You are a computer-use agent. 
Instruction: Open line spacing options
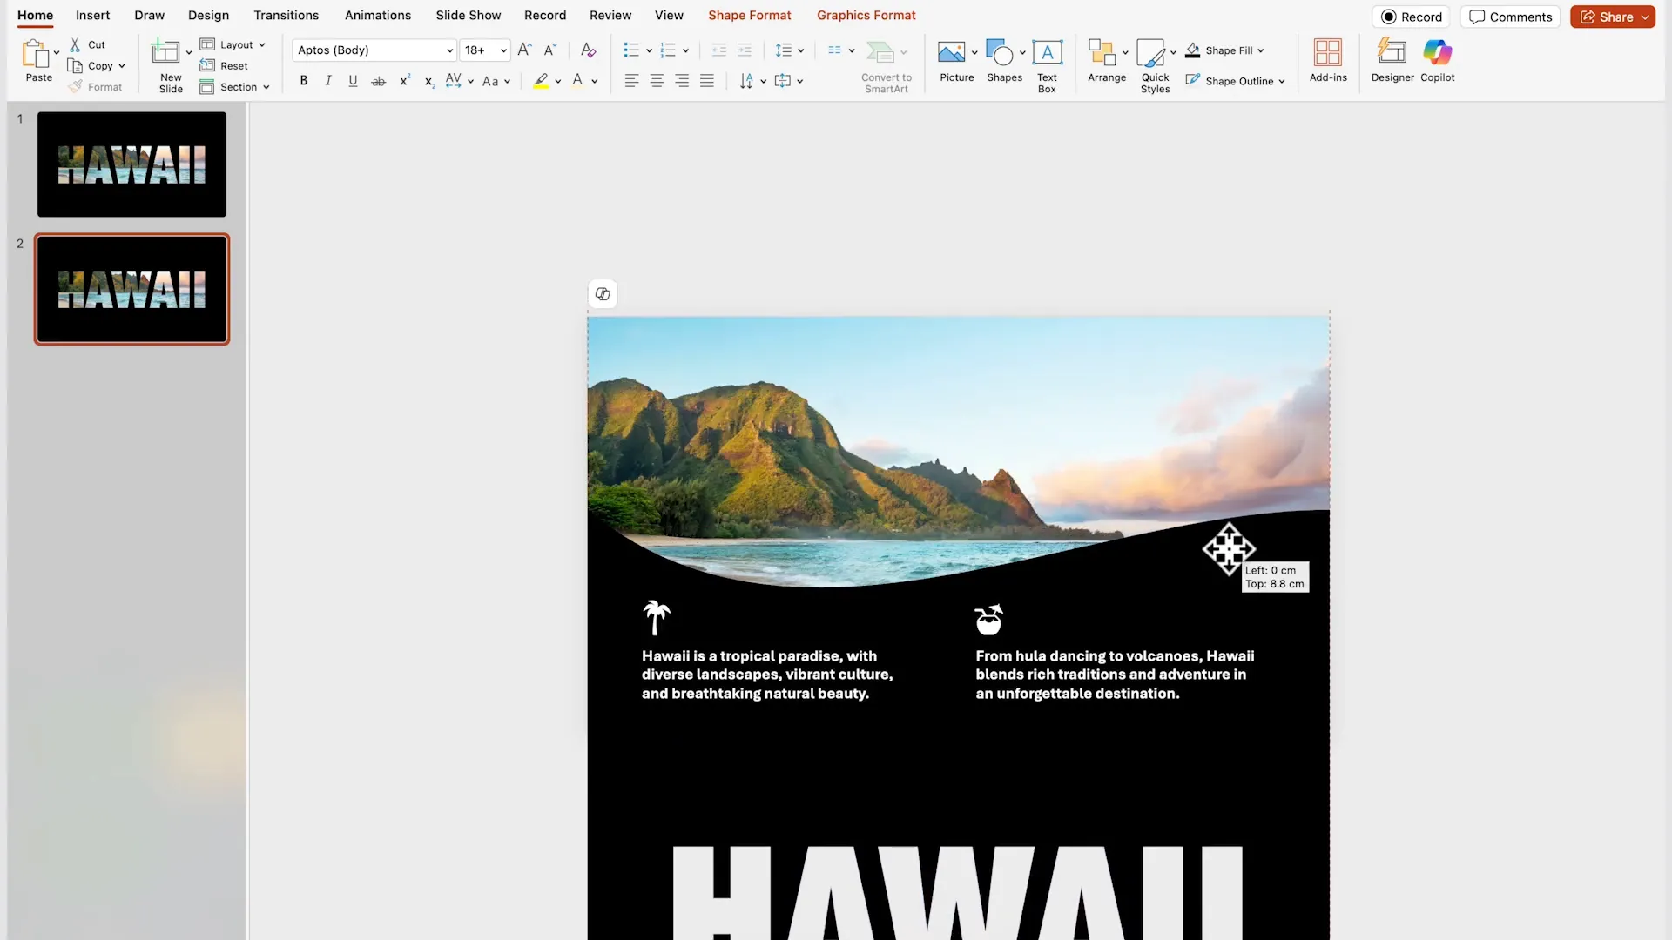(790, 50)
